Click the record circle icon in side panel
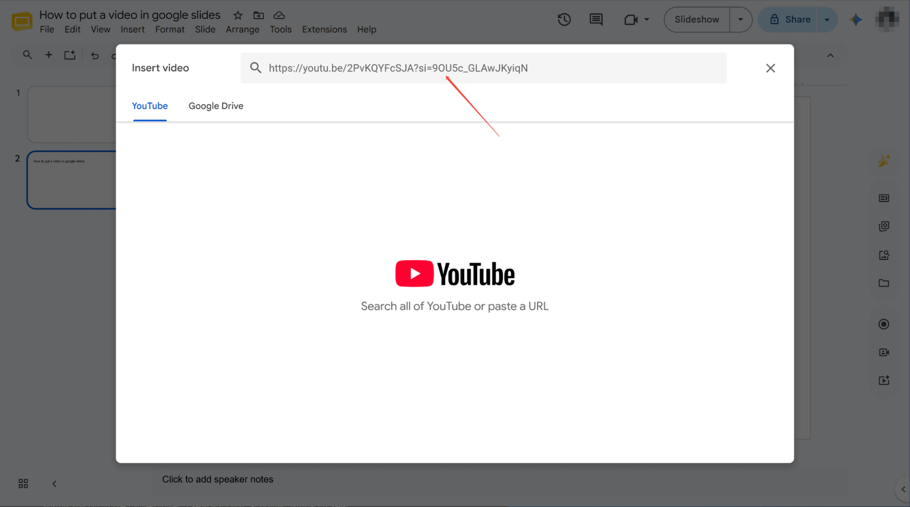 884,324
